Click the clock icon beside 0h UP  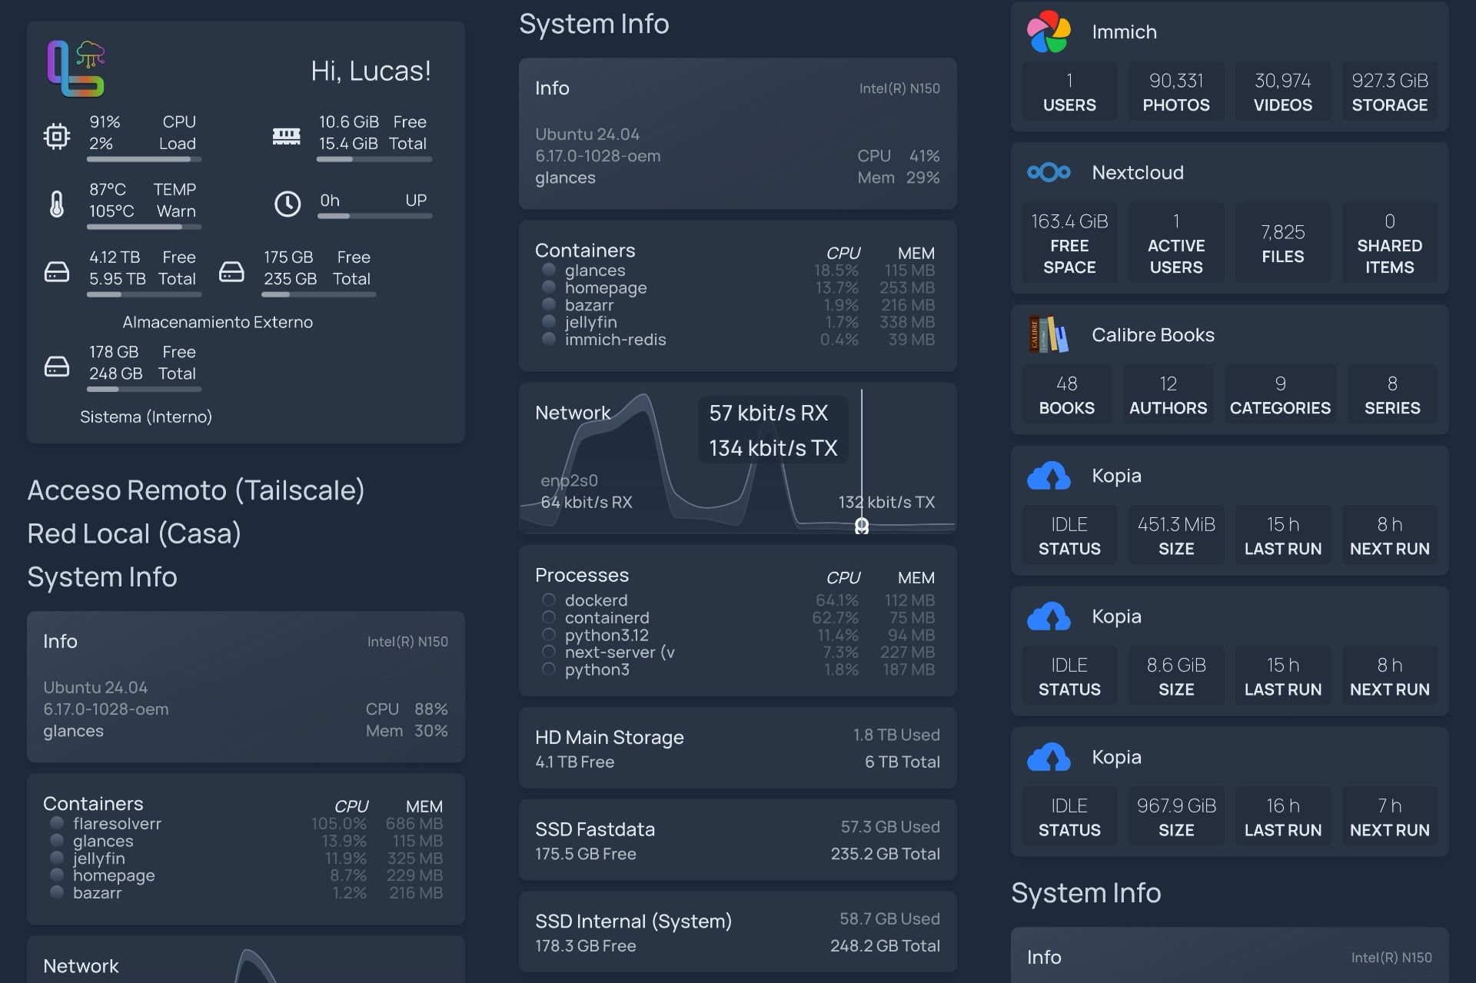(288, 204)
